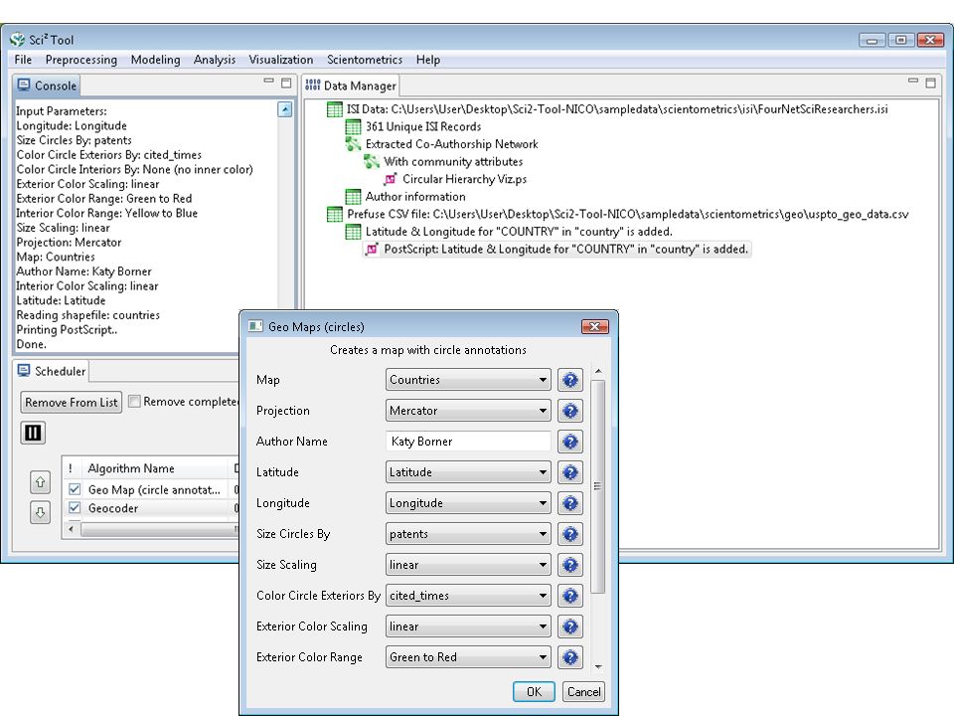
Task: Open help for Exterior Color Range
Action: tap(570, 657)
